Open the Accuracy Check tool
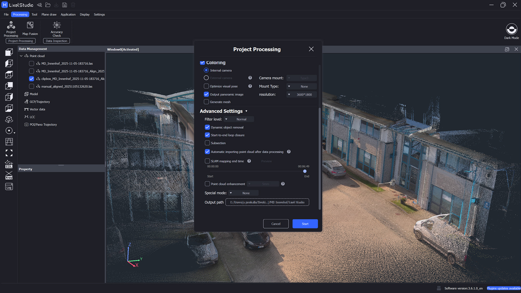Screen dimensions: 521x293 point(57,26)
